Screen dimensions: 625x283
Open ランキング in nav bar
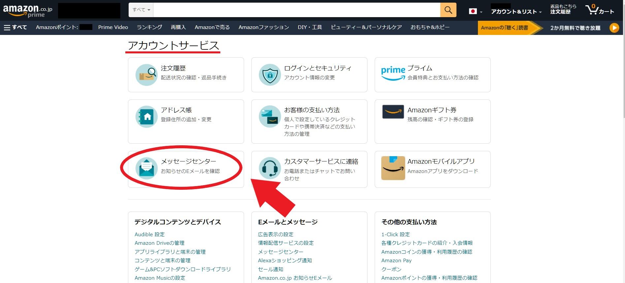coord(149,27)
